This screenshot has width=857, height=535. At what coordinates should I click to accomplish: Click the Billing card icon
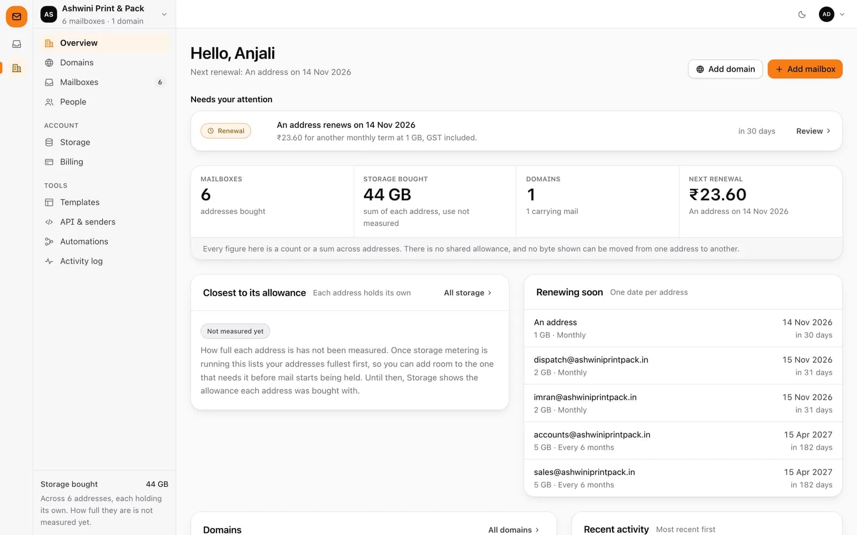(x=49, y=162)
